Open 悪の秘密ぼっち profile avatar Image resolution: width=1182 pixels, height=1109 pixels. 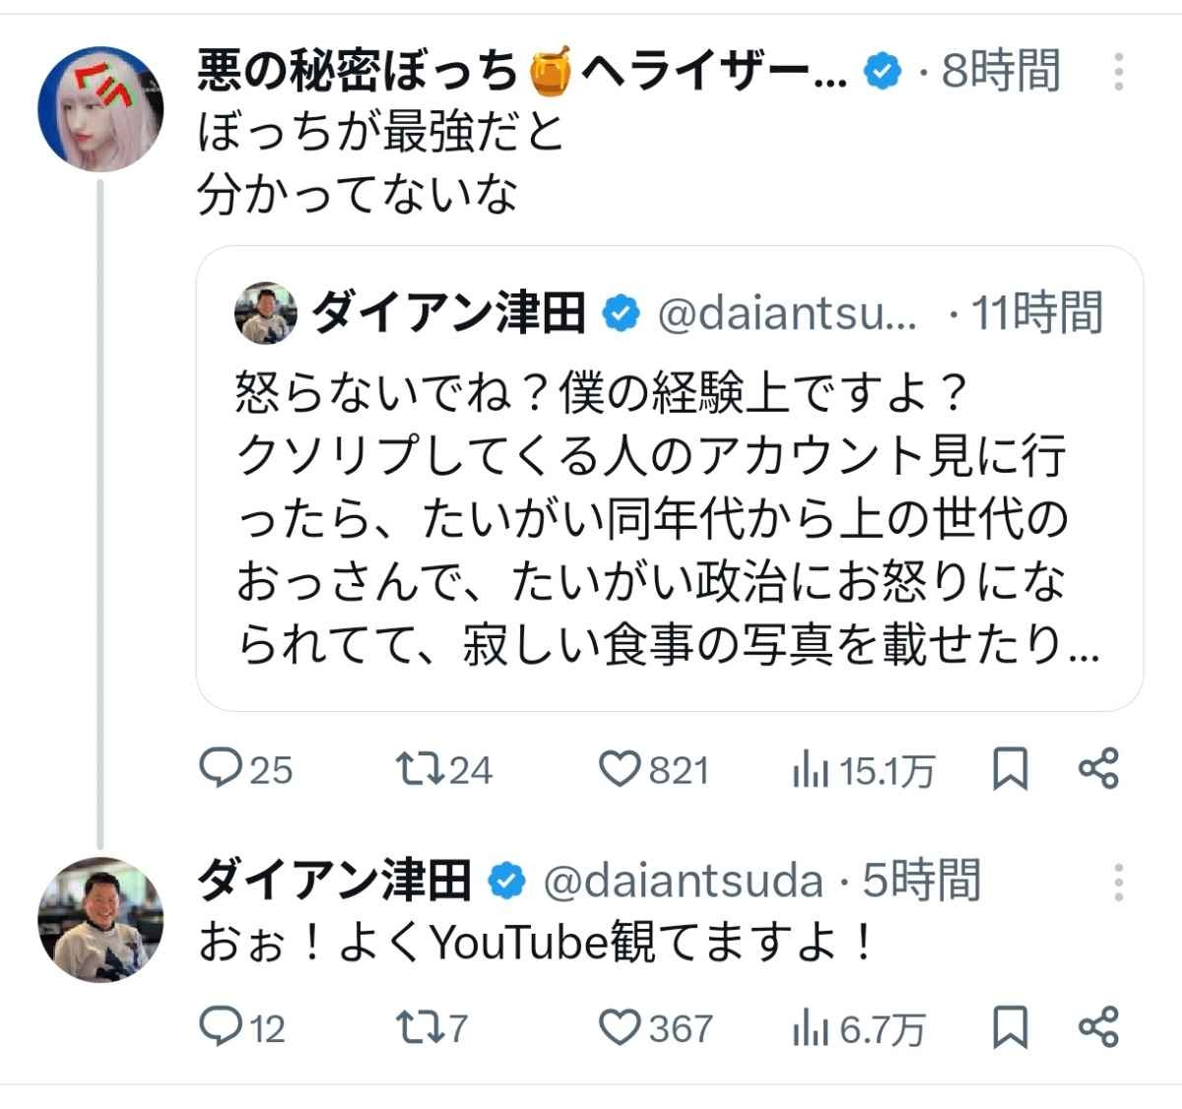[99, 109]
